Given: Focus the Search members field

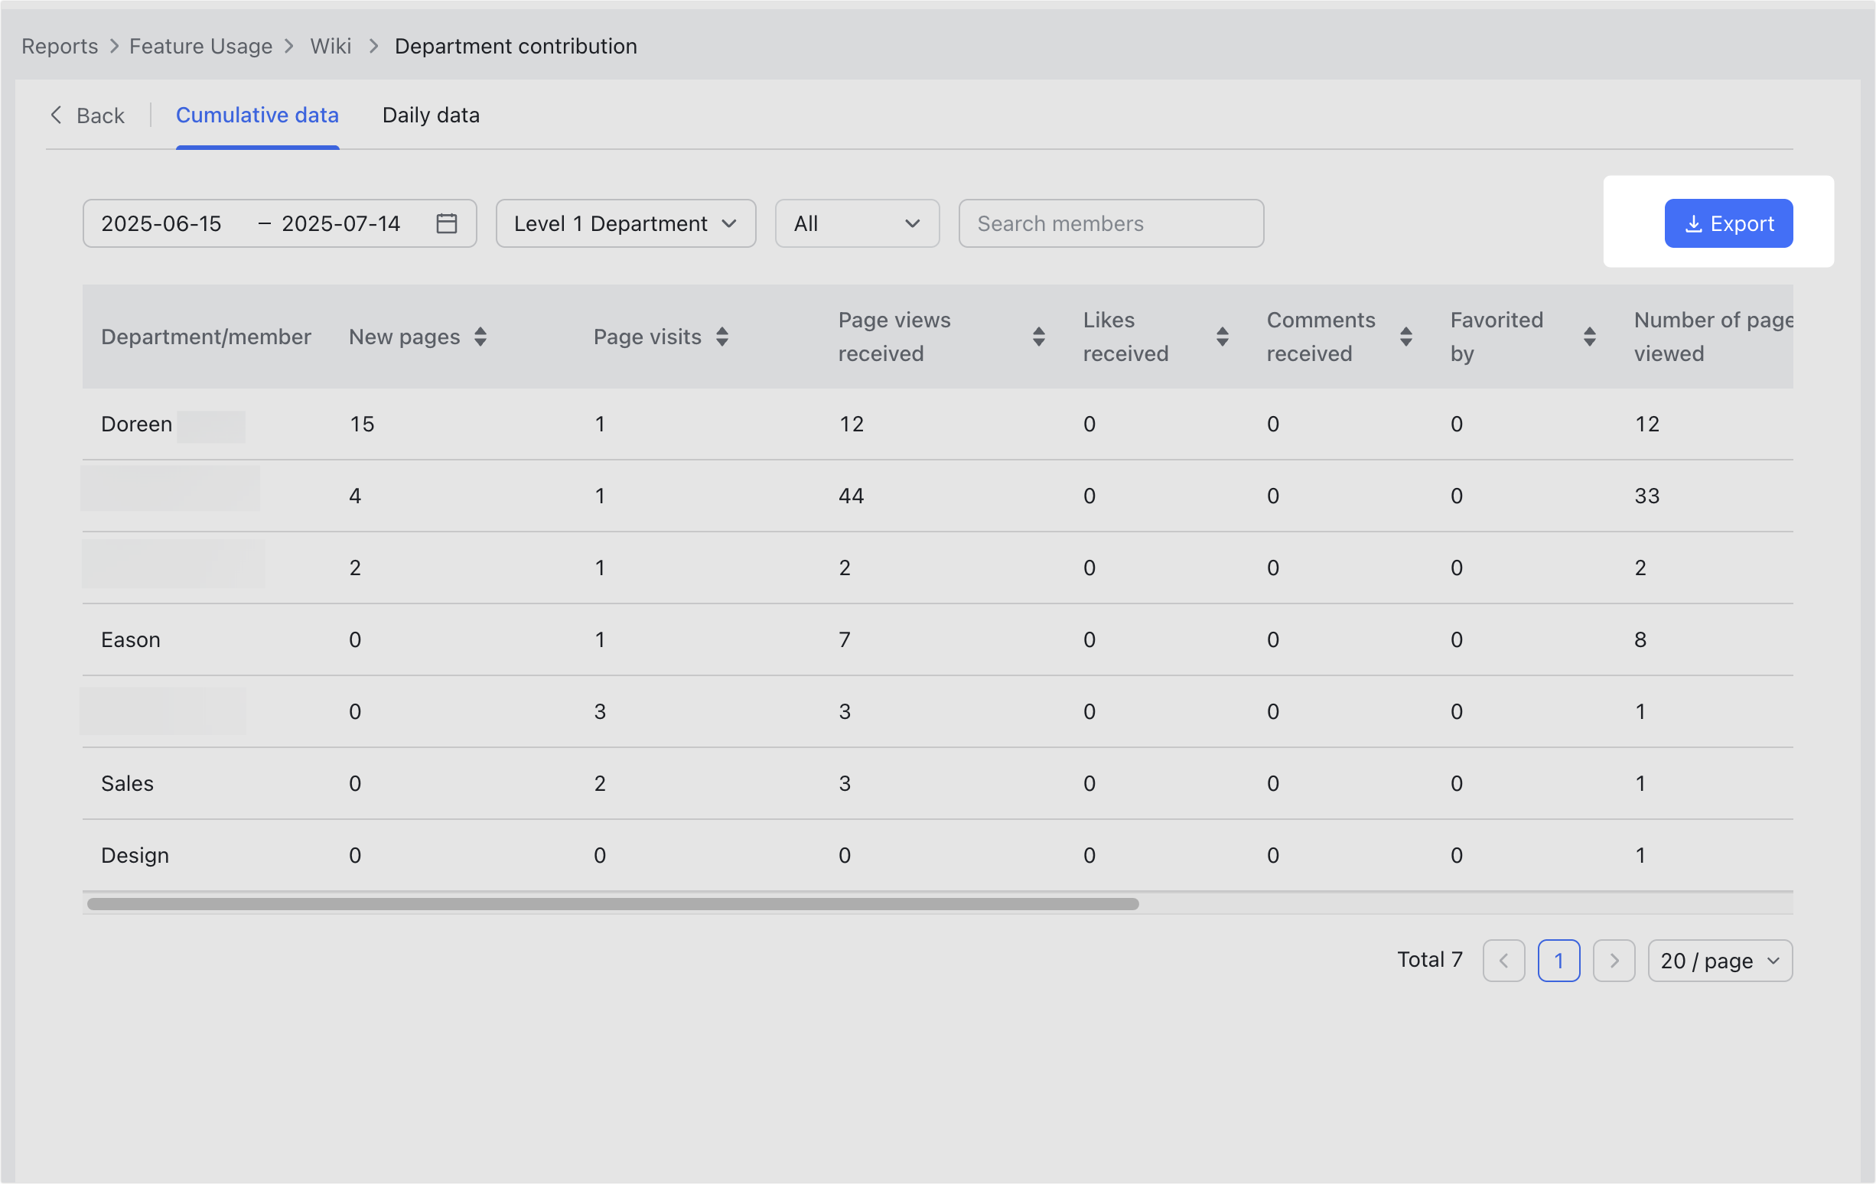Looking at the screenshot, I should [1111, 223].
